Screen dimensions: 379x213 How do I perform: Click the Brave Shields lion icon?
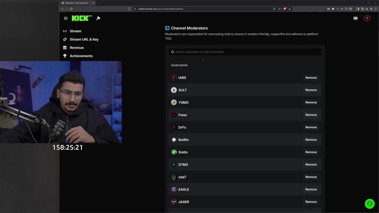(285, 9)
